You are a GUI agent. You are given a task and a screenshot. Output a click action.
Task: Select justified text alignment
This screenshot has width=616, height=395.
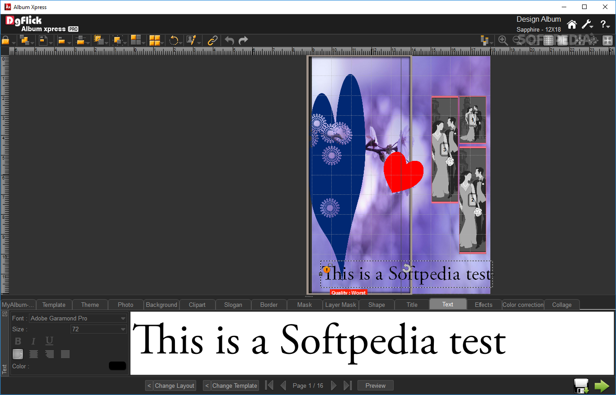coord(65,354)
